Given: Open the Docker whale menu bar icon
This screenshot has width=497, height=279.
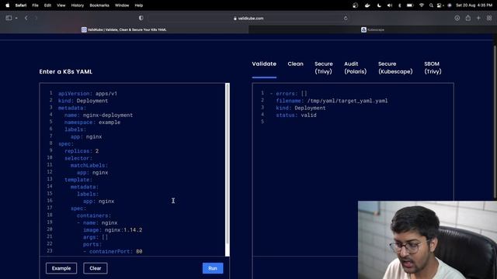Looking at the screenshot, I should [x=367, y=5].
